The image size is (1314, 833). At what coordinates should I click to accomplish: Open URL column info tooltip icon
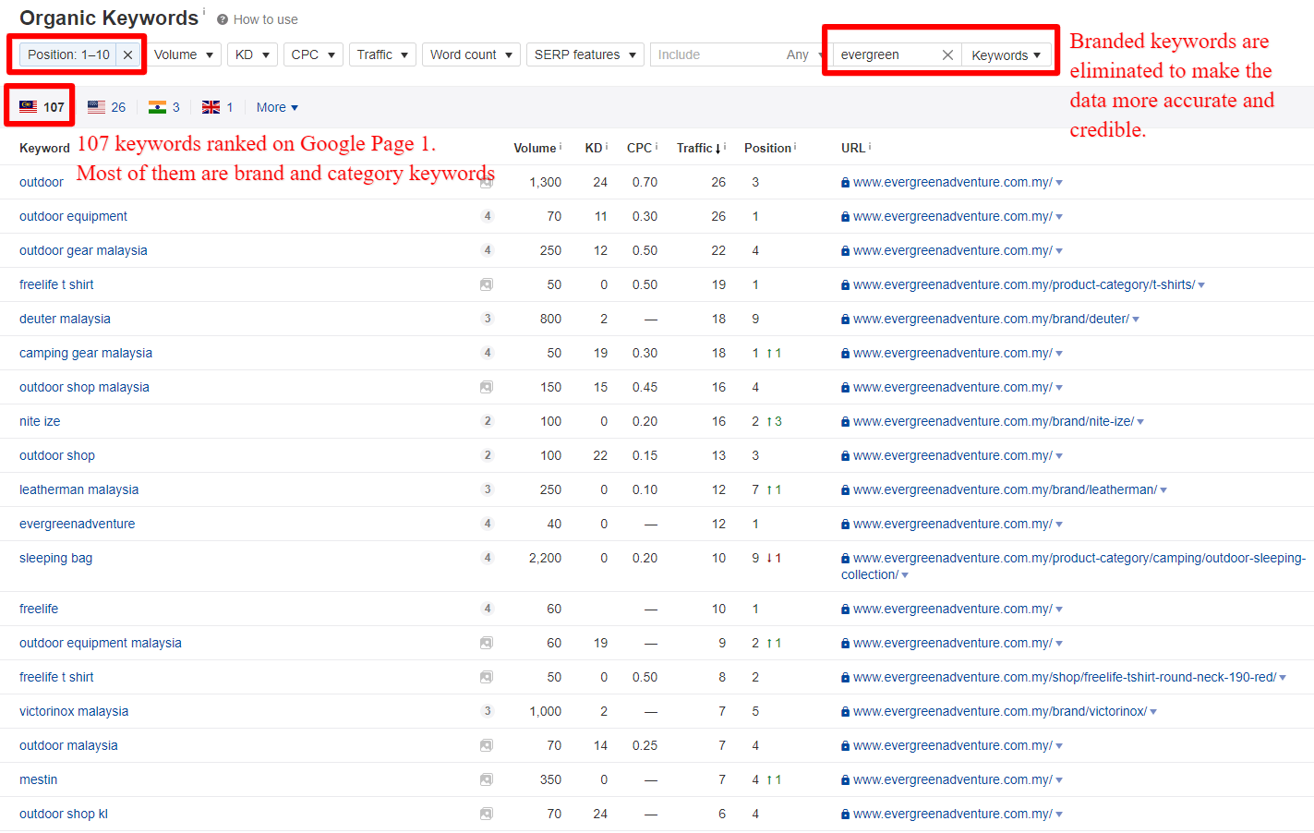tap(870, 146)
